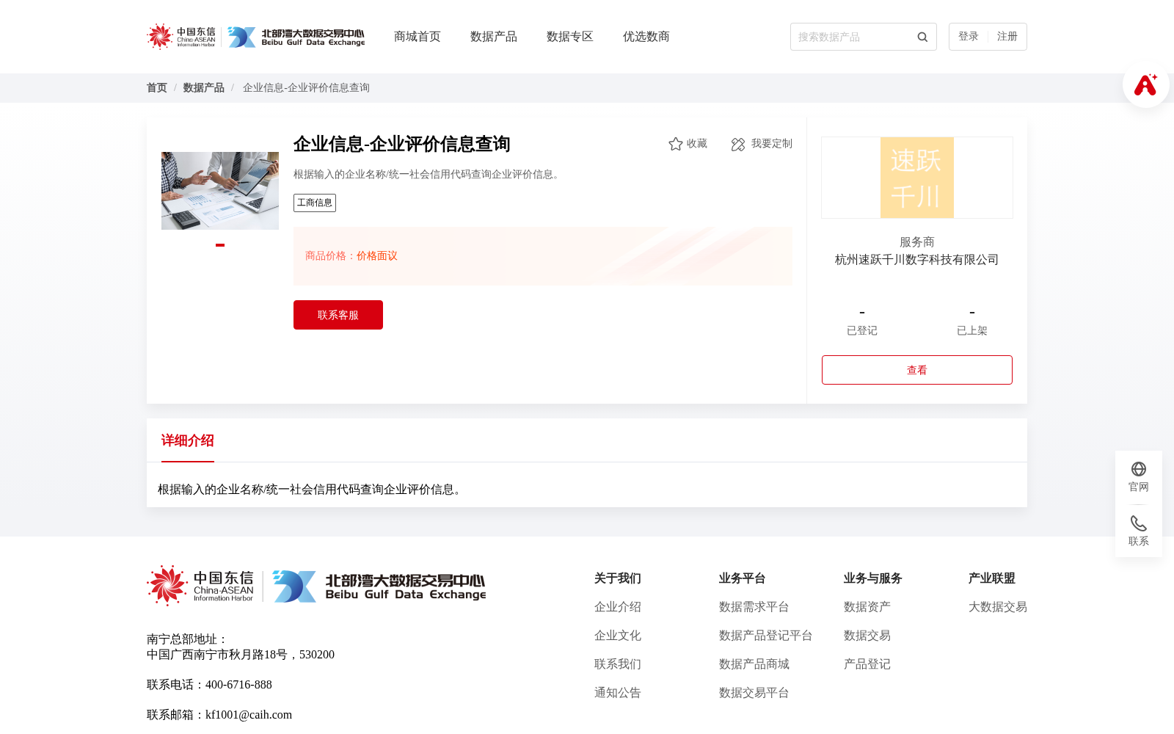The height and width of the screenshot is (734, 1174).
Task: Click the 查看 provider button
Action: point(917,370)
